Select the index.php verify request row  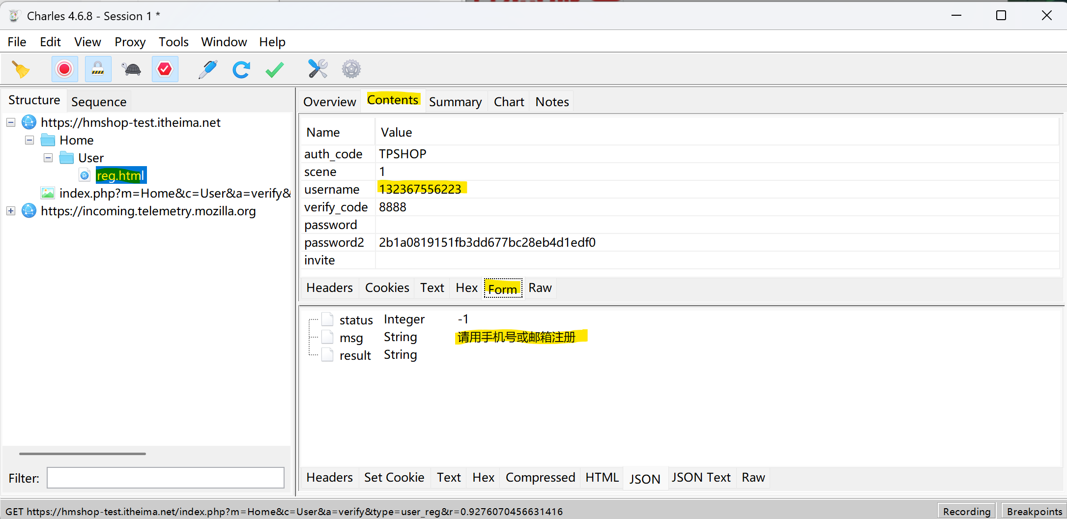tap(174, 193)
